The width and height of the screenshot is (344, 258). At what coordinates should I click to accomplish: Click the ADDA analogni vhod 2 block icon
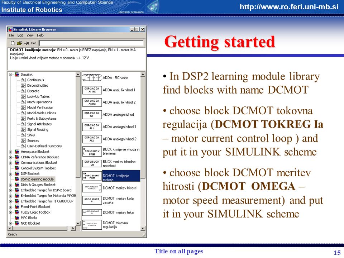[92, 139]
